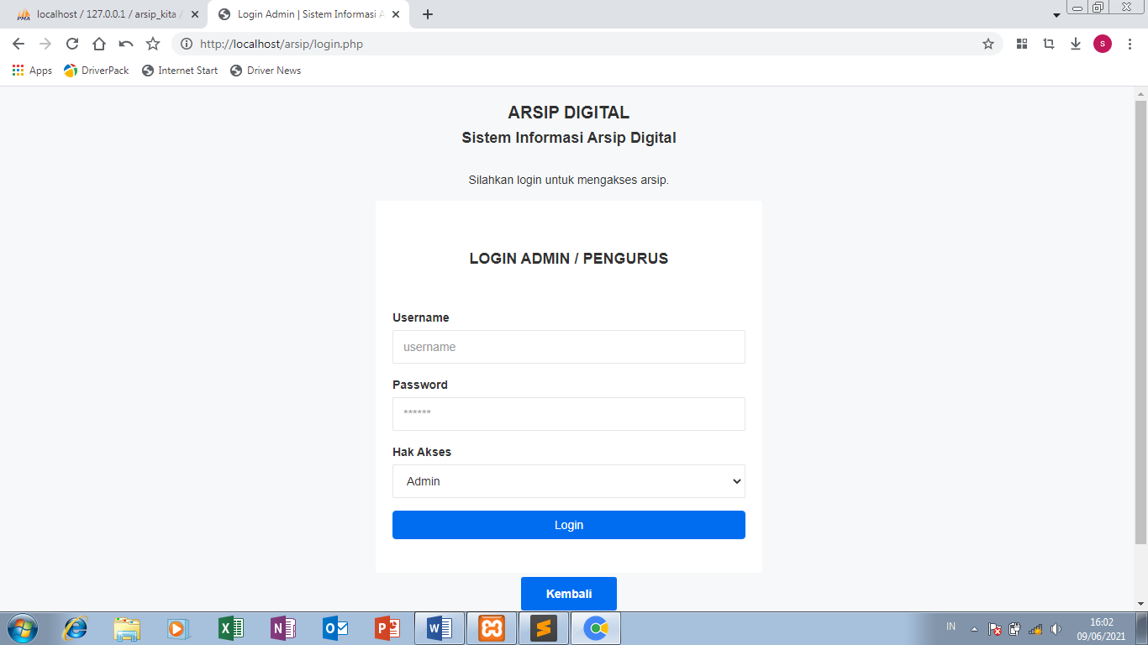This screenshot has height=645, width=1148.
Task: Open the Driver News bookmark
Action: [266, 71]
